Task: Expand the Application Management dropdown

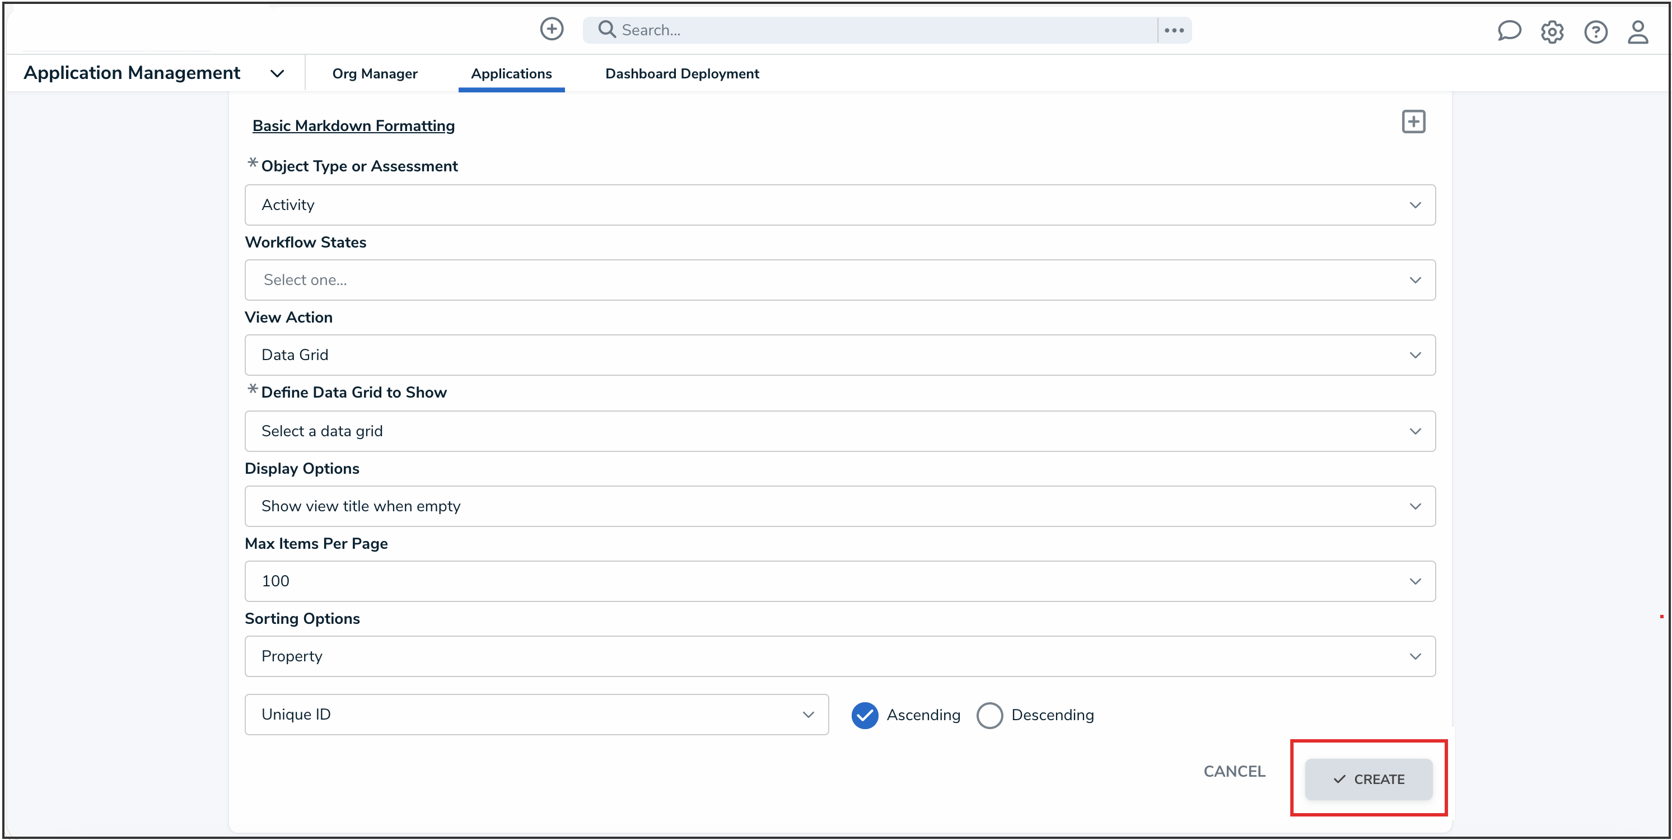Action: tap(277, 73)
